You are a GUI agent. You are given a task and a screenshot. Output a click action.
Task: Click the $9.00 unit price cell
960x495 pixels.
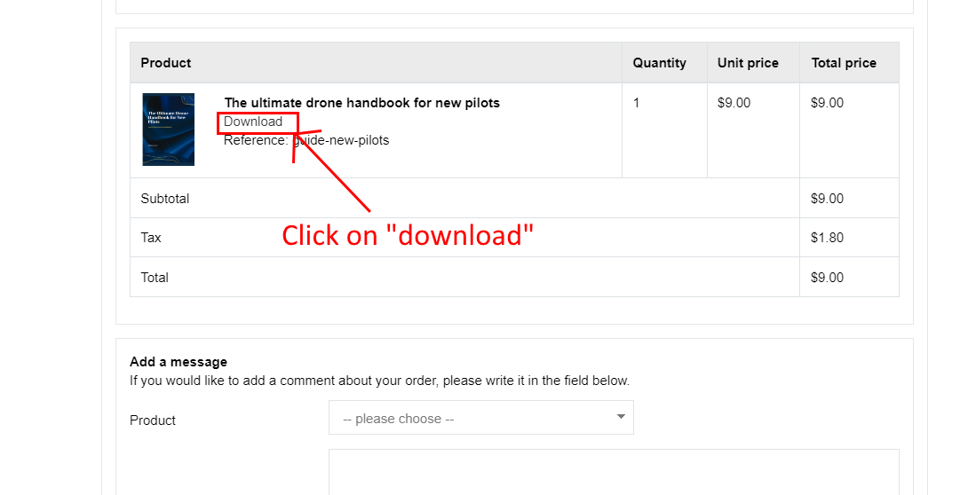coord(734,103)
